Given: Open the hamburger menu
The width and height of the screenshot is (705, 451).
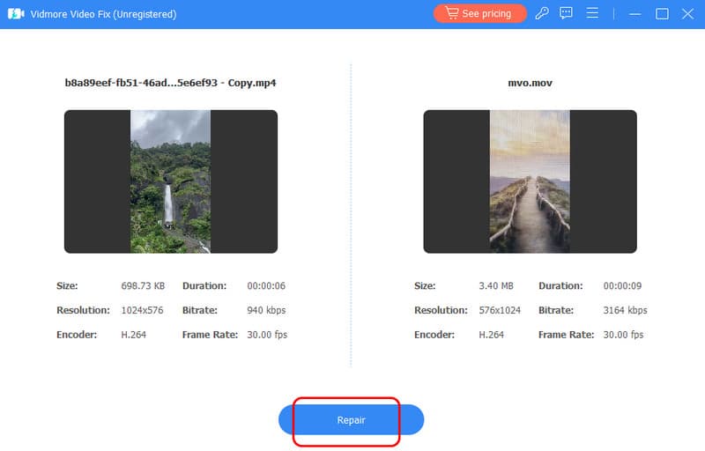Looking at the screenshot, I should [592, 14].
